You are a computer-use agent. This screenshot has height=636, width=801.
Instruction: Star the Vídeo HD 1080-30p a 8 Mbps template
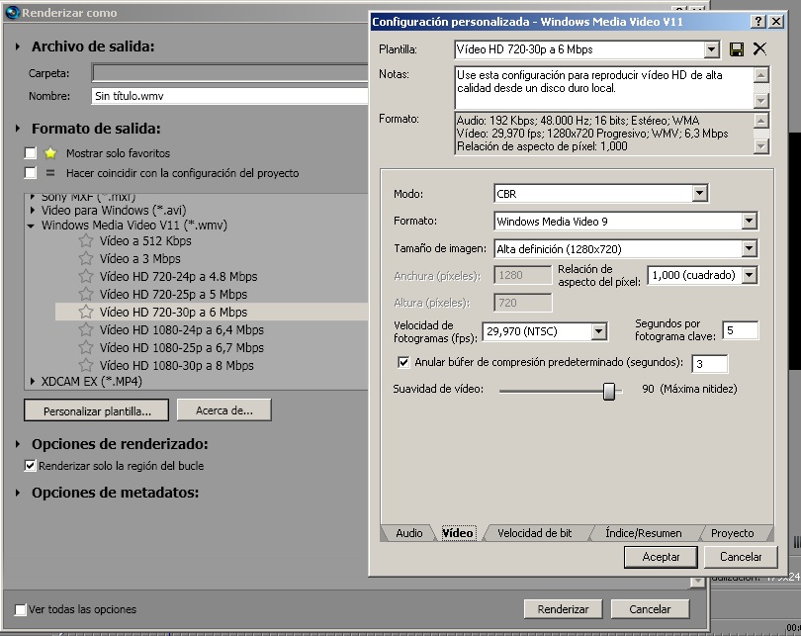point(86,365)
